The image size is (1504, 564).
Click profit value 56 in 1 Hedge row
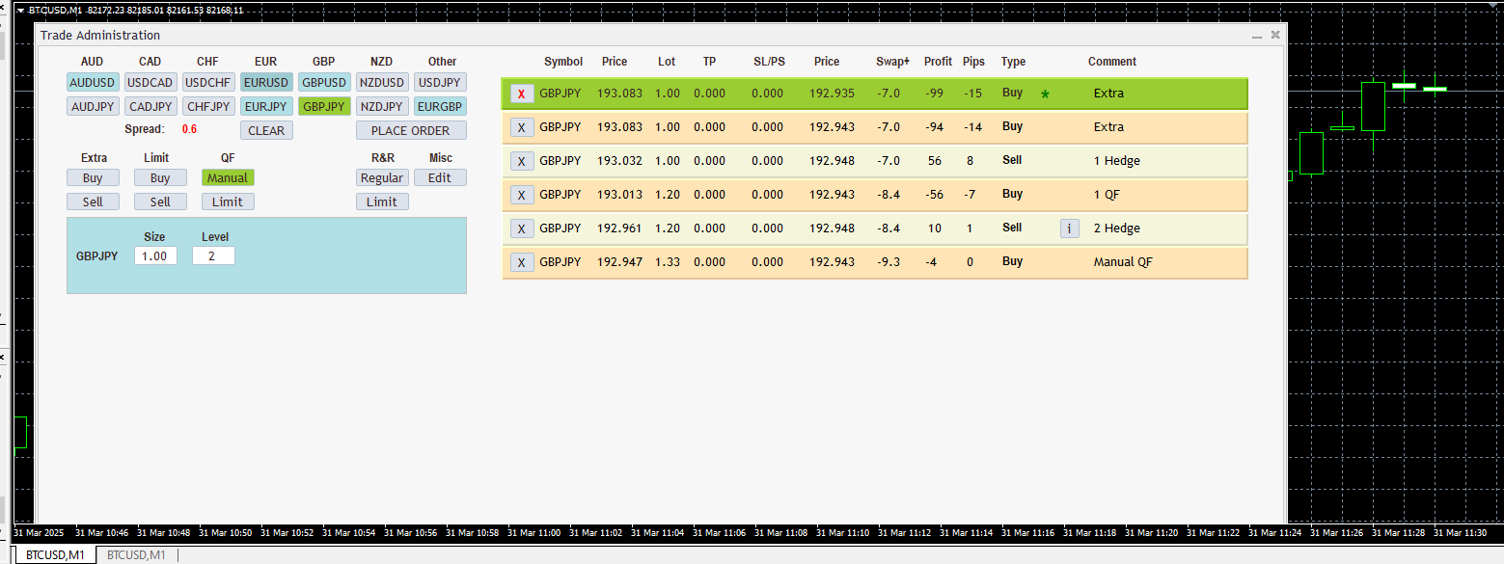coord(935,161)
